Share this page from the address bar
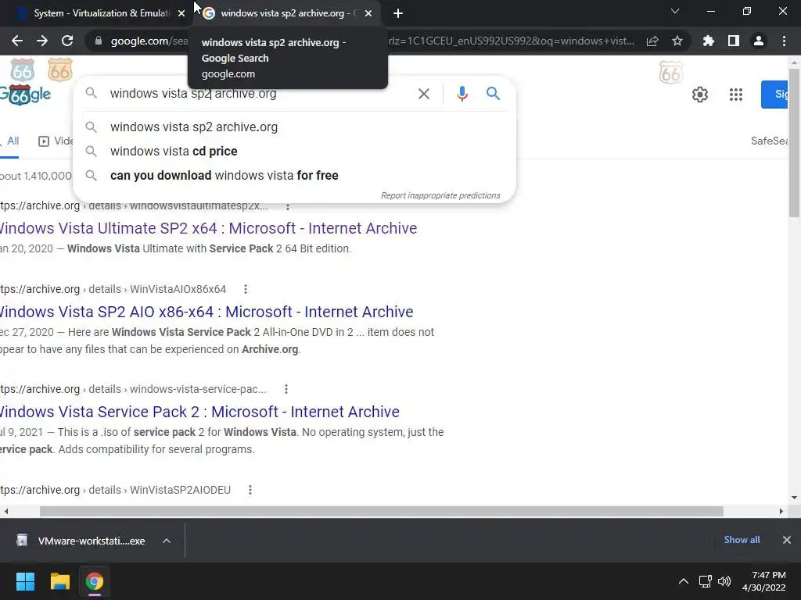 coord(652,41)
